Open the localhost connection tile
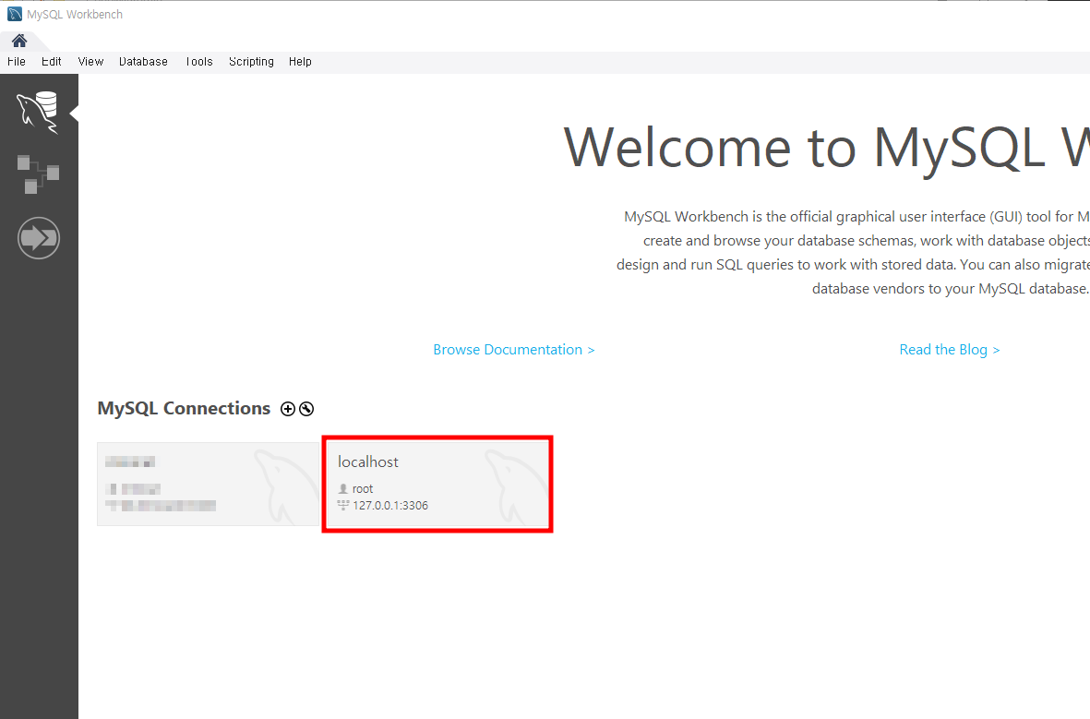This screenshot has height=719, width=1090. point(437,484)
